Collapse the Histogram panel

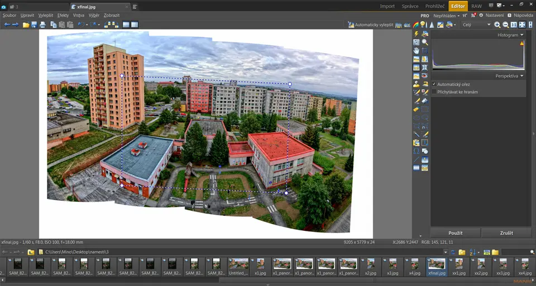[522, 35]
